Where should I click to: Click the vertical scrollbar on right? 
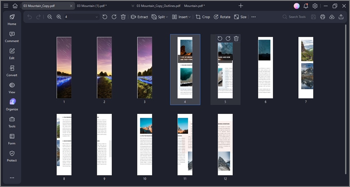(346, 99)
